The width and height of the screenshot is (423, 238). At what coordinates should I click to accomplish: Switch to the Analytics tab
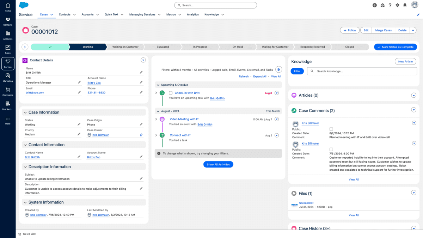(193, 14)
